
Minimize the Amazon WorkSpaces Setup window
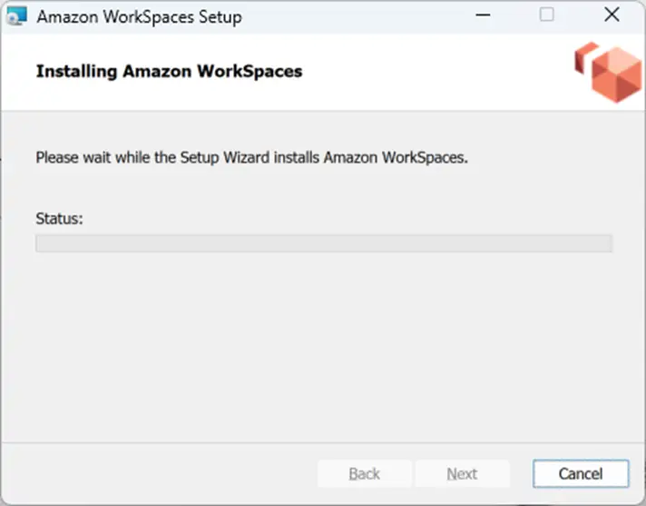(483, 15)
